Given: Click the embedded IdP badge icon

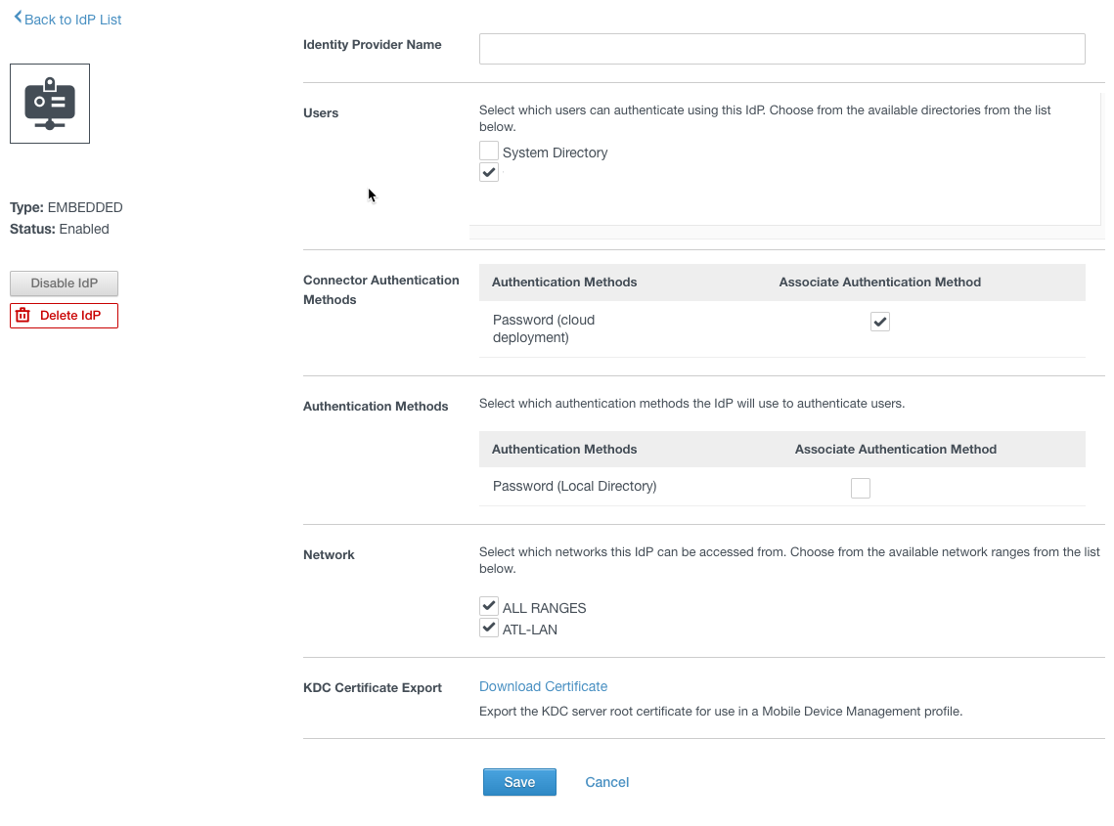Looking at the screenshot, I should pyautogui.click(x=49, y=103).
